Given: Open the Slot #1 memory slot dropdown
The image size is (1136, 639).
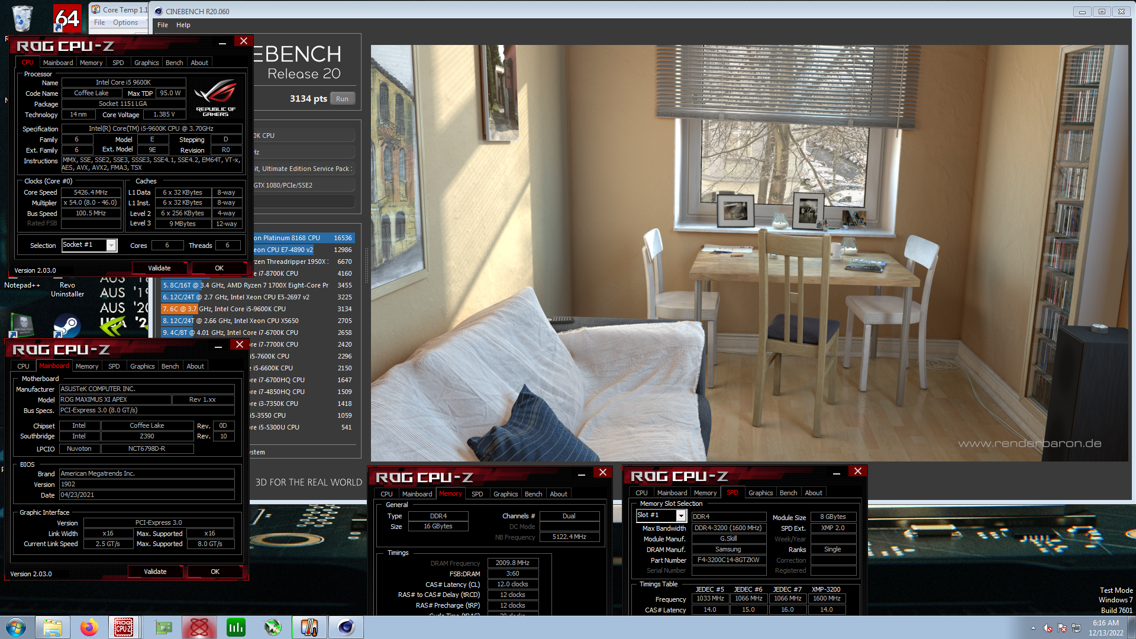Looking at the screenshot, I should click(x=681, y=516).
